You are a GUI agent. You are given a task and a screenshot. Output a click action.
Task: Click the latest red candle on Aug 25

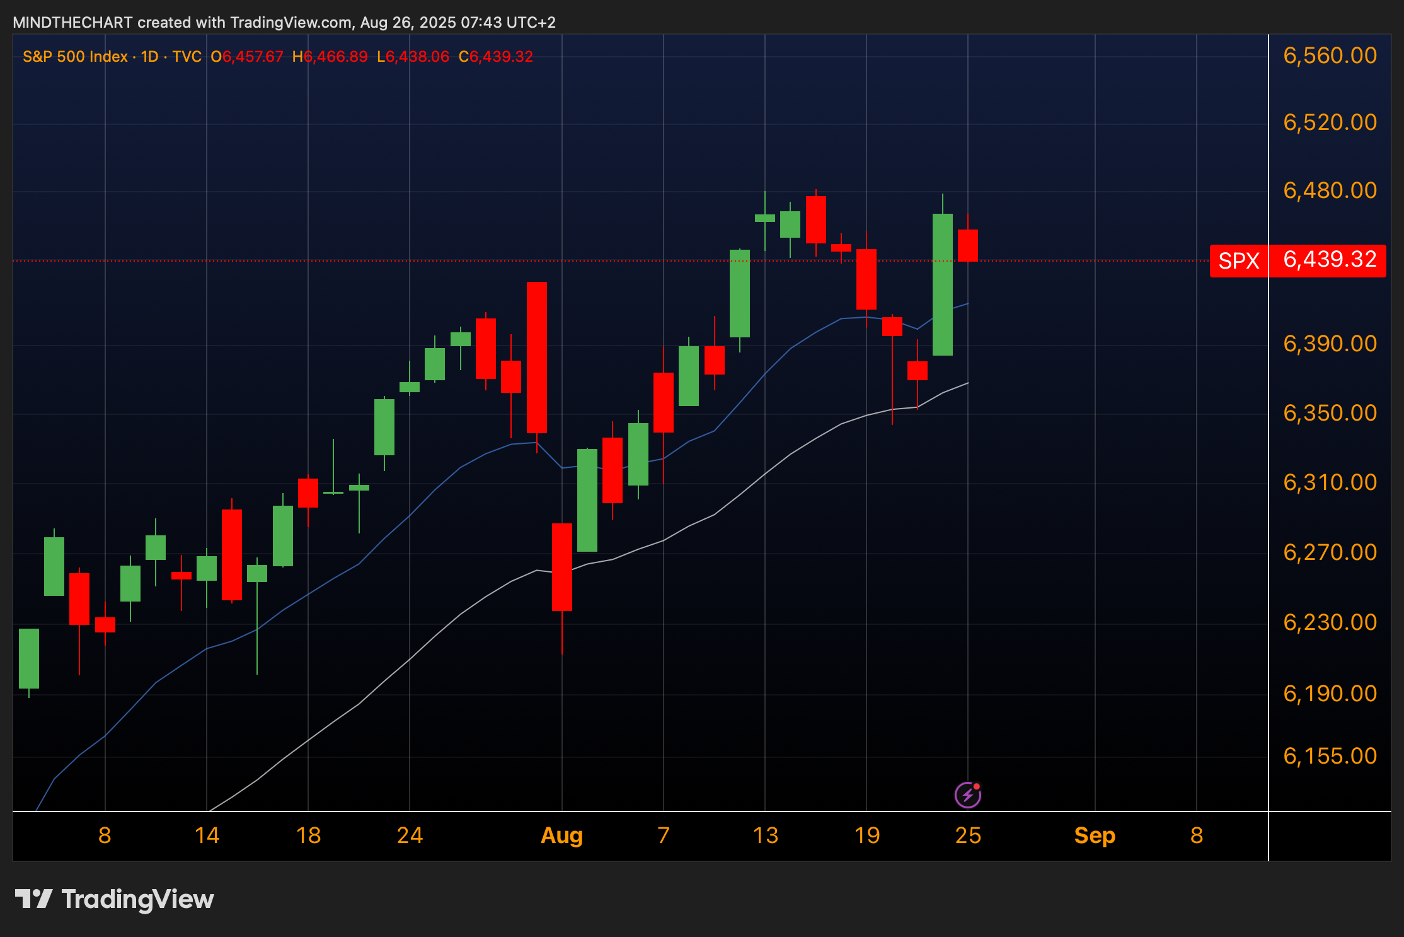click(968, 245)
